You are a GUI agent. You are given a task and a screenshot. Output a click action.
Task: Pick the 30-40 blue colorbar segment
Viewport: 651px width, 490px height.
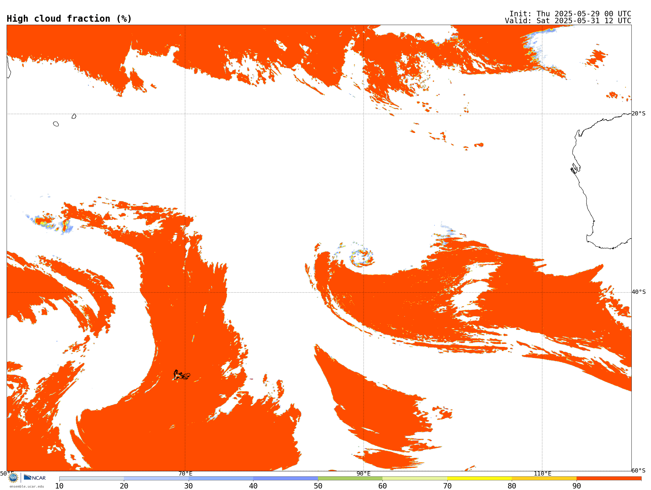(221, 479)
